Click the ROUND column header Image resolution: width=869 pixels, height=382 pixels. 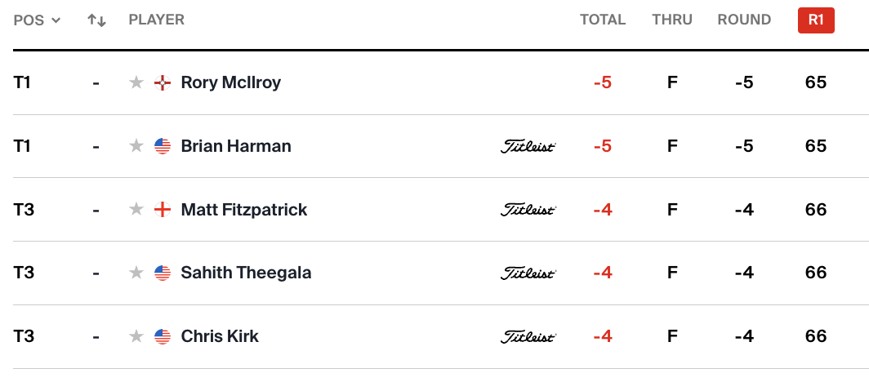744,20
